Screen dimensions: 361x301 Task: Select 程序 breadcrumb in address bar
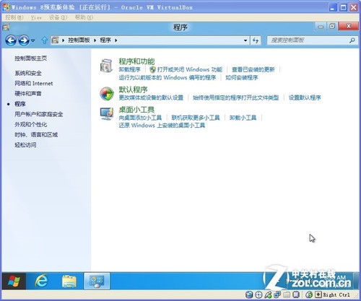(105, 40)
